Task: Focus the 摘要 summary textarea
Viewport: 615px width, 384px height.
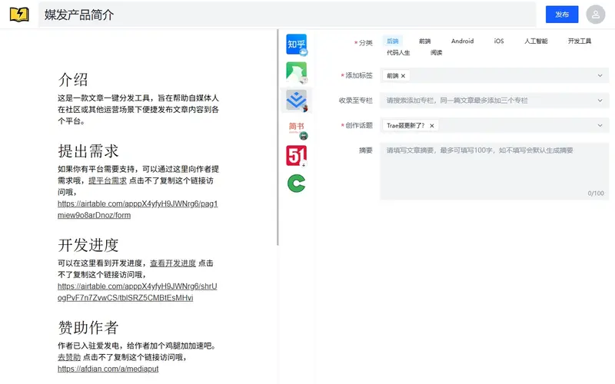Action: (494, 171)
